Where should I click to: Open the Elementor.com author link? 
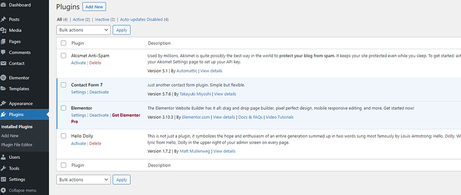tap(196, 117)
